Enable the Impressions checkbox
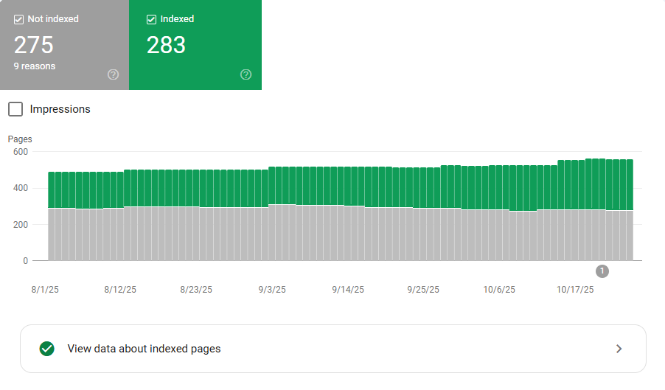This screenshot has width=665, height=390. [15, 109]
